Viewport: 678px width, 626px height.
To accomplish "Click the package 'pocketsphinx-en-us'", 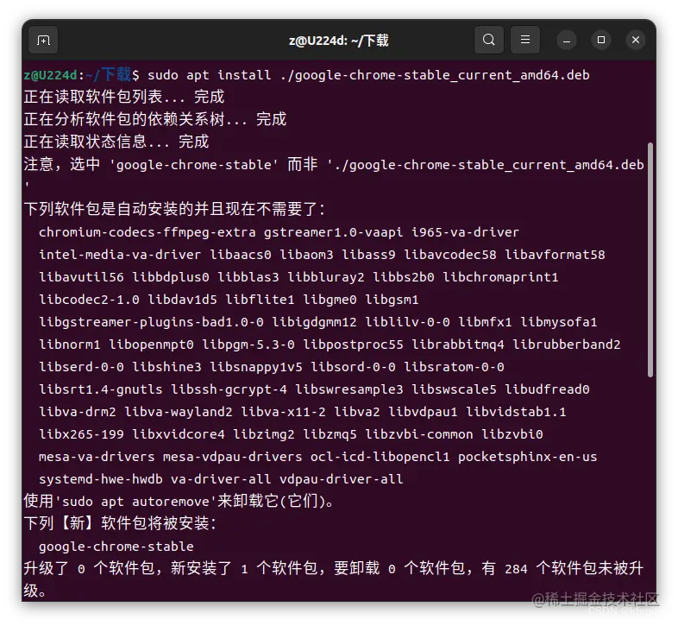I will (x=528, y=457).
